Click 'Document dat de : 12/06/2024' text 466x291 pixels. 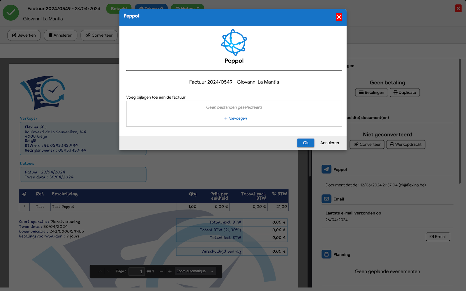coord(375,185)
